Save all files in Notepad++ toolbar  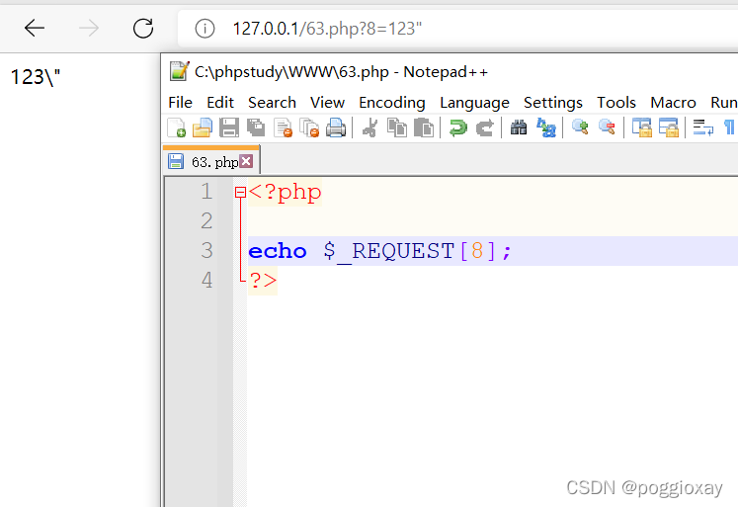coord(256,127)
